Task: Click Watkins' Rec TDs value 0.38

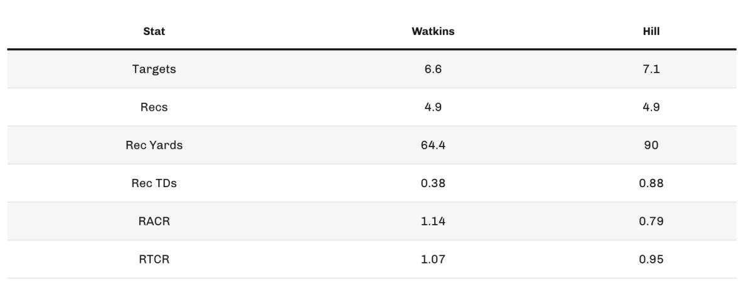Action: [x=433, y=183]
